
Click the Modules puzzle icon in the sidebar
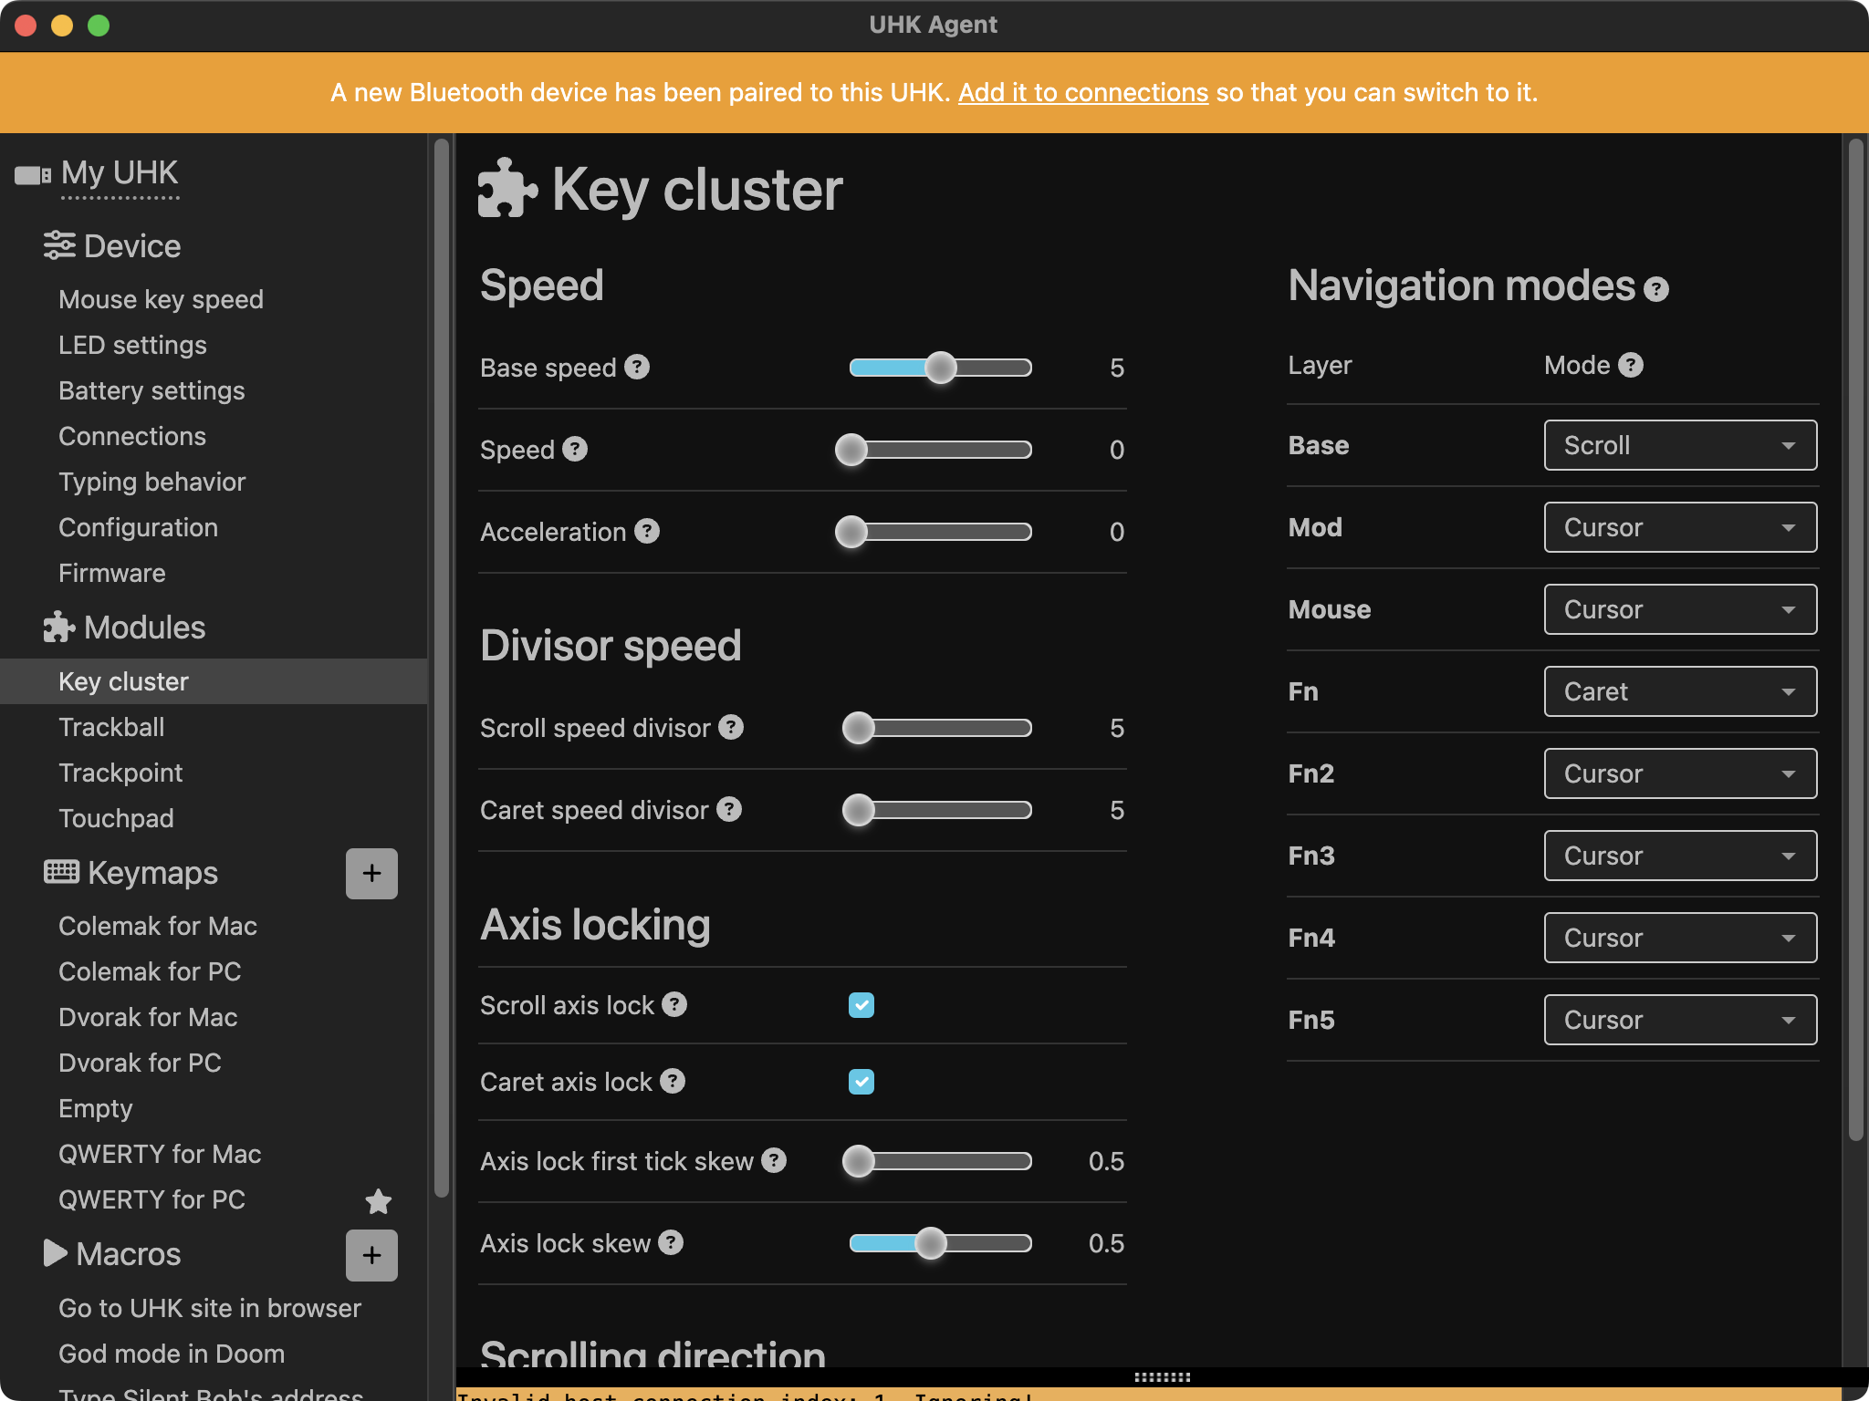click(57, 627)
